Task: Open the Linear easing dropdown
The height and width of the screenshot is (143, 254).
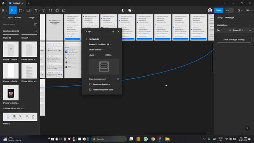Action: tap(92, 55)
